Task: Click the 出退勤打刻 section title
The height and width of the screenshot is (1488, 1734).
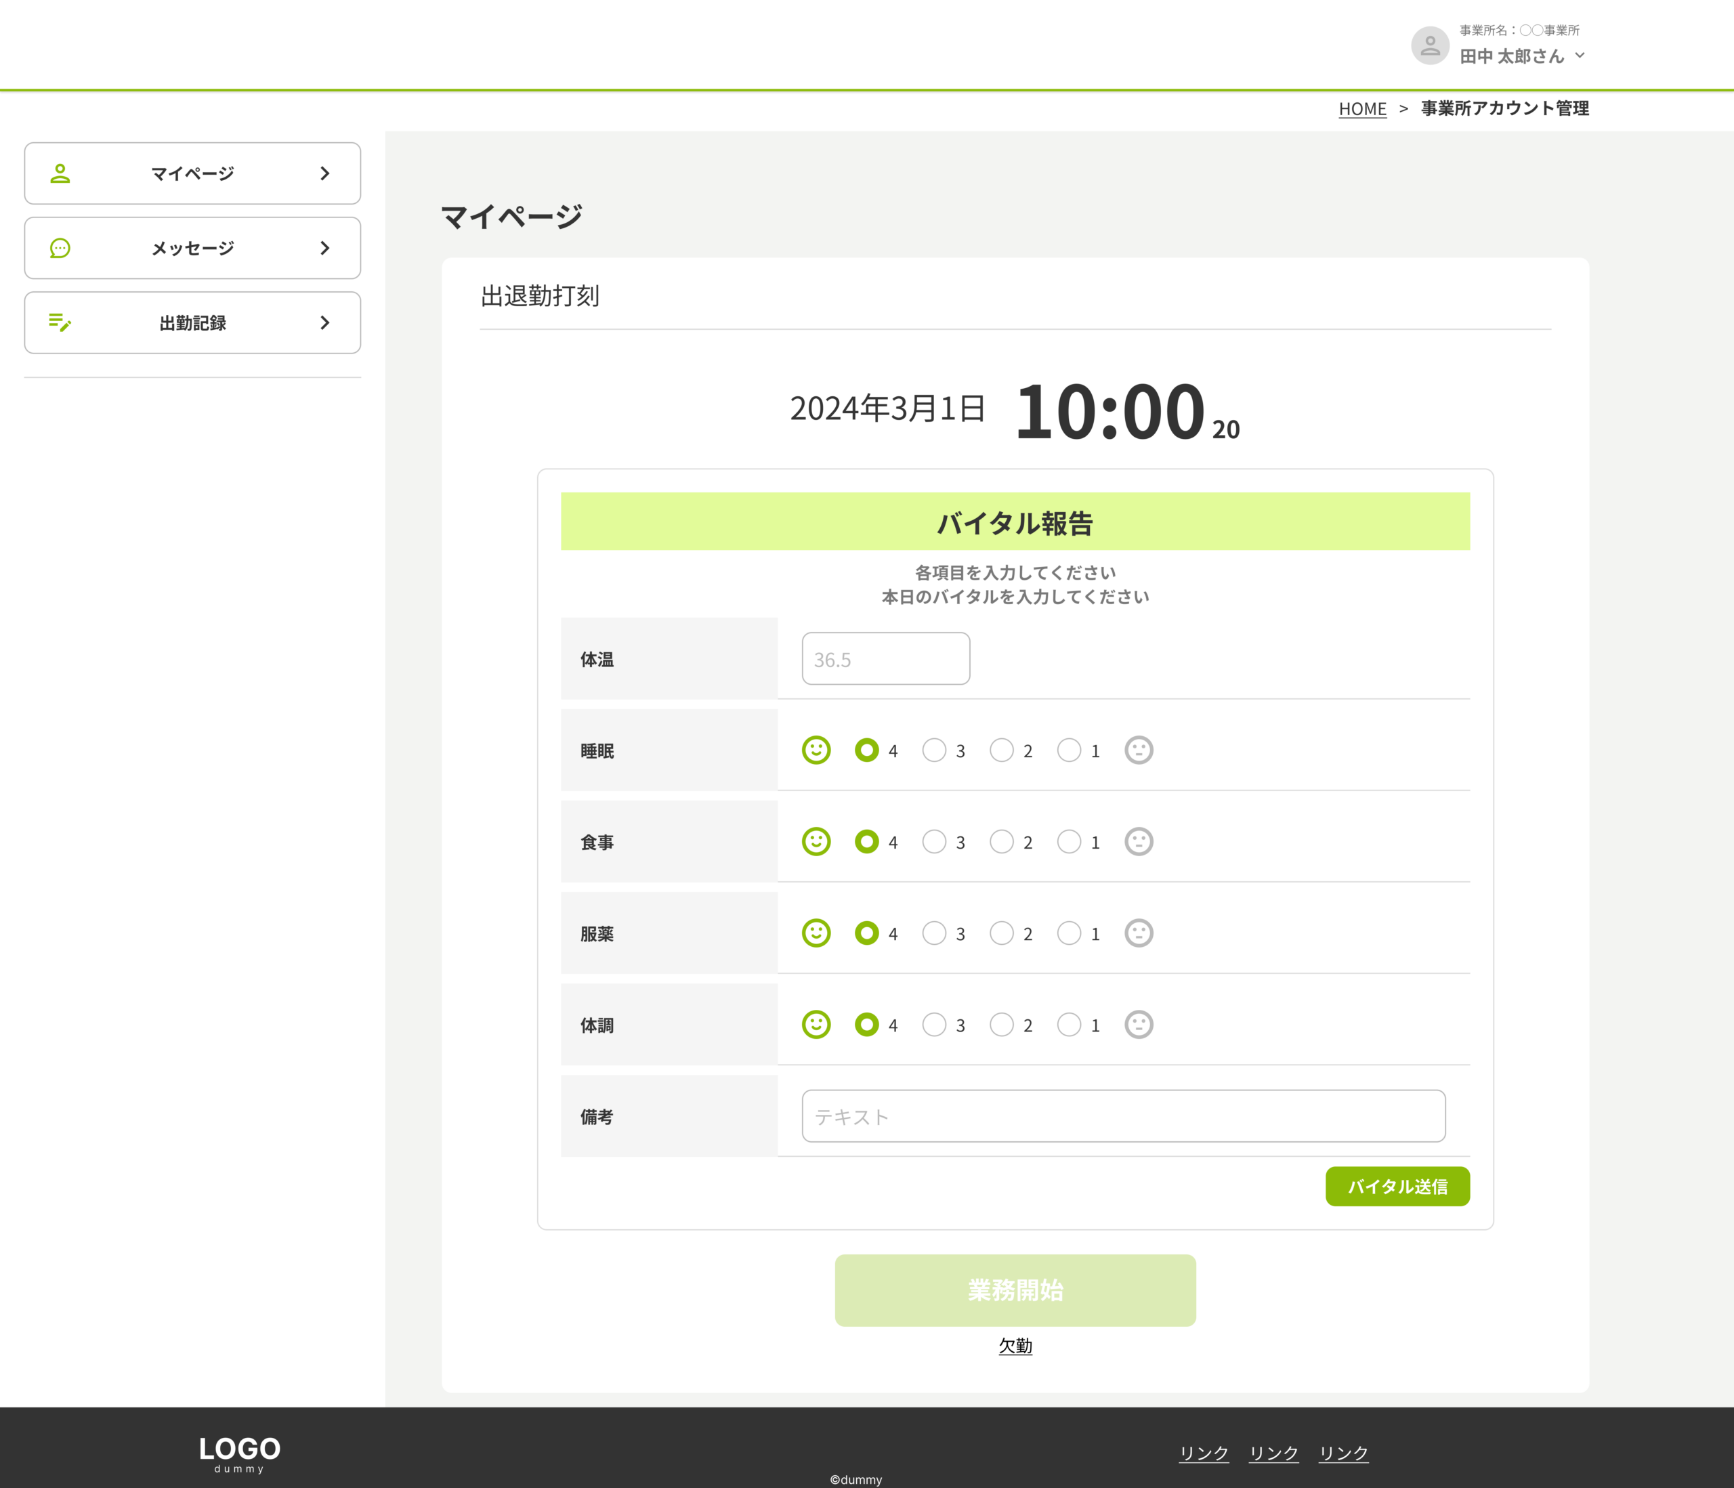Action: [540, 295]
